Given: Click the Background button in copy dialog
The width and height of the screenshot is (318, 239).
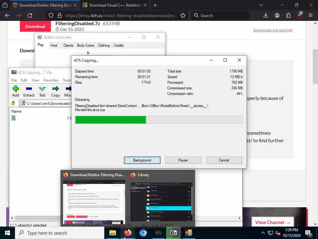Looking at the screenshot, I should click(x=142, y=160).
